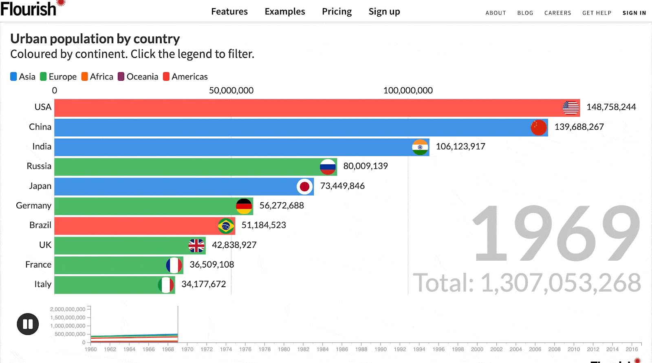Open the Features menu item
The width and height of the screenshot is (652, 363).
tap(229, 11)
